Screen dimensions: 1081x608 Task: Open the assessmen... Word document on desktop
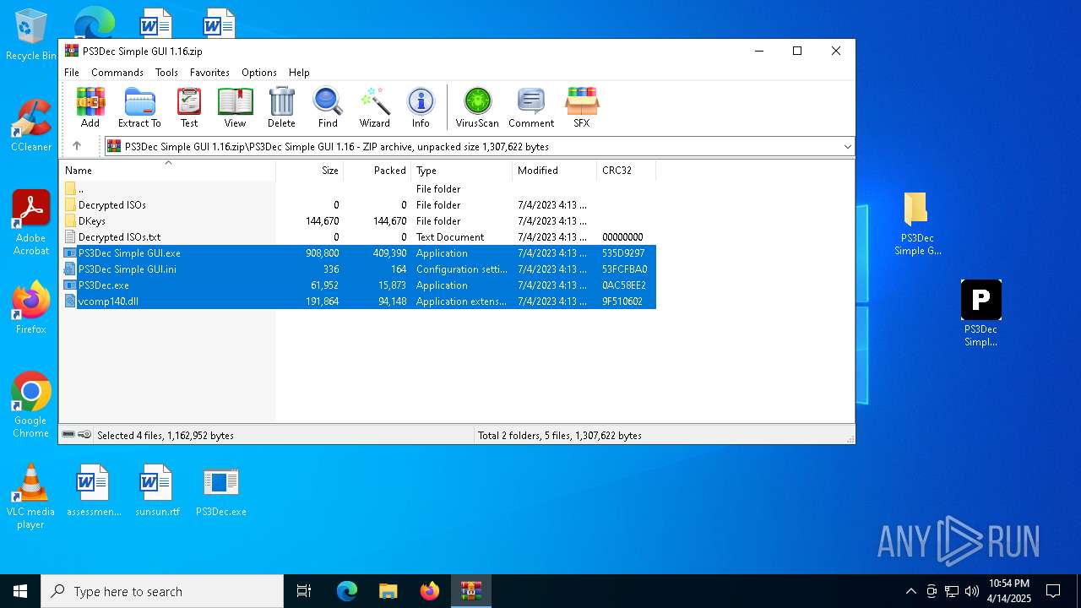(94, 491)
